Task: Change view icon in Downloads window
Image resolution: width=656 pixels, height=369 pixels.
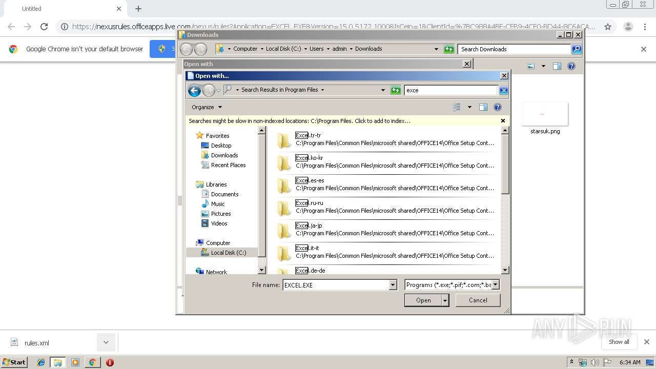Action: click(x=531, y=66)
